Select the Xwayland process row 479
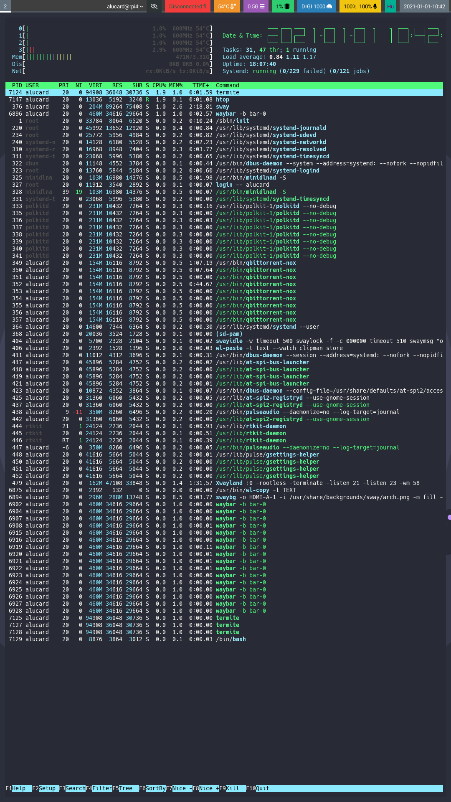 coord(224,483)
